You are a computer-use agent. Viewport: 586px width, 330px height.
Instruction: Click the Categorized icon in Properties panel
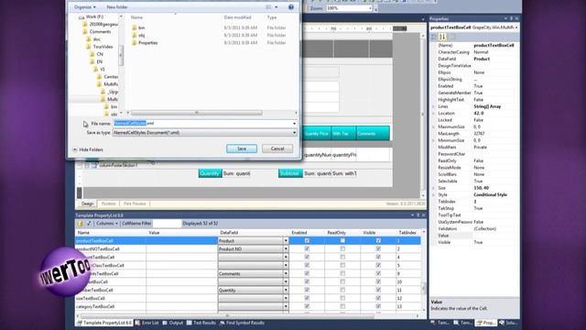[434, 37]
